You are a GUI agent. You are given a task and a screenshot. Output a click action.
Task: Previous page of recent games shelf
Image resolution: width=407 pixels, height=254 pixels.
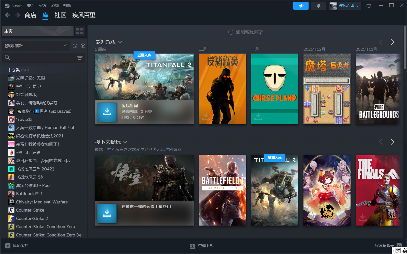(x=381, y=42)
